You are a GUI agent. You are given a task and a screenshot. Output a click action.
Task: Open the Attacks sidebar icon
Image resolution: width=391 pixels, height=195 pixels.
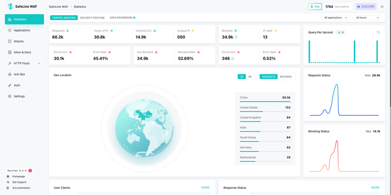pos(10,42)
